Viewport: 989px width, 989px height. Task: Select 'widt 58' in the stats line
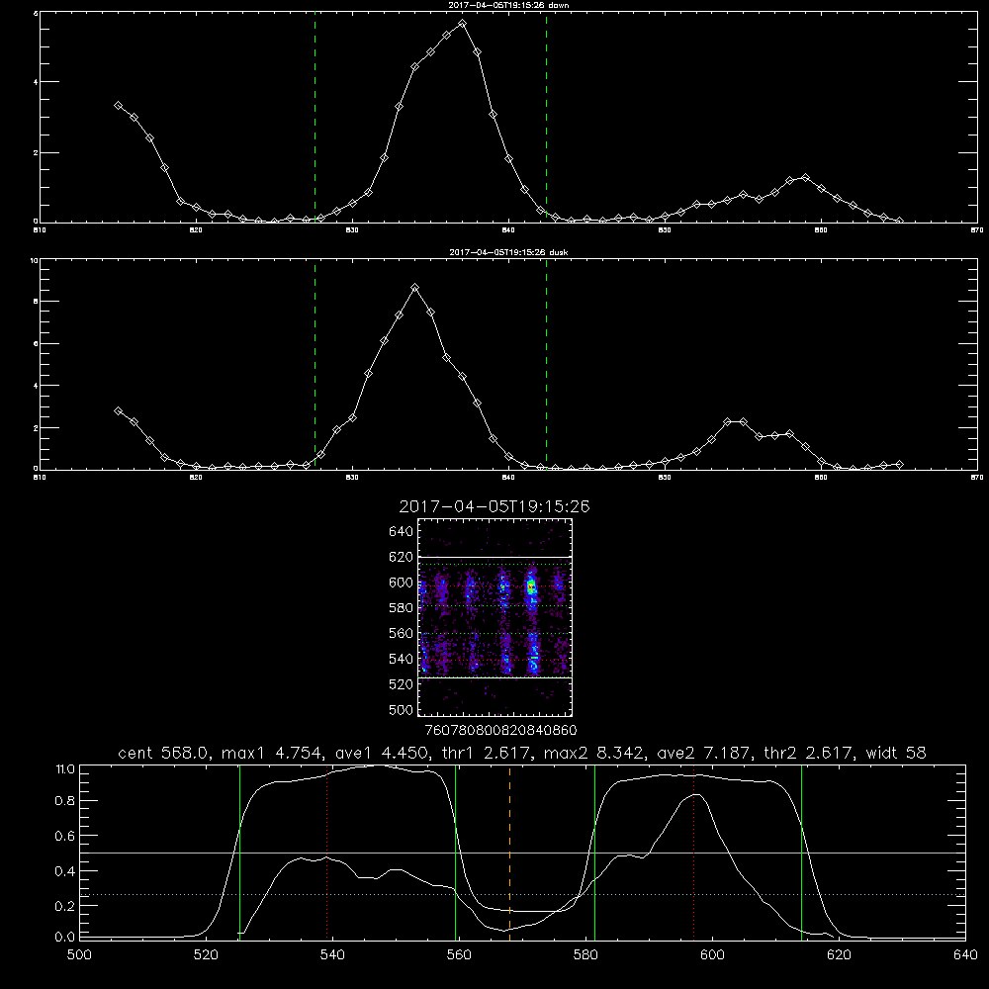pos(896,753)
